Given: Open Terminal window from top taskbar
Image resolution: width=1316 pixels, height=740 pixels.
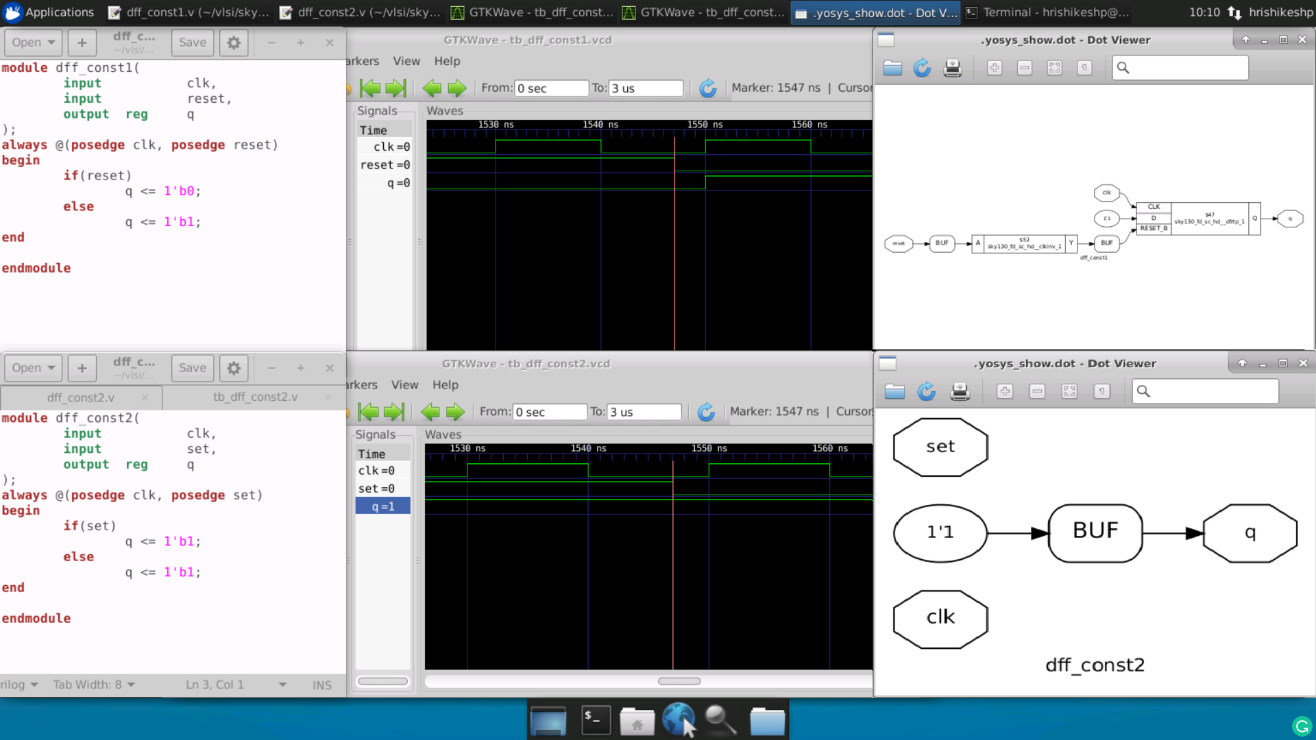Looking at the screenshot, I should pos(1047,12).
